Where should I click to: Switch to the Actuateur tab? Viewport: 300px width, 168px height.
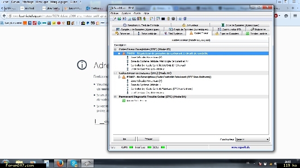(x=190, y=25)
